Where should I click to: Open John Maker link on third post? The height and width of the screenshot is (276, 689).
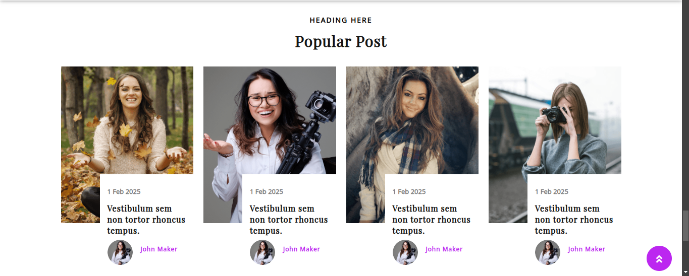click(x=444, y=249)
